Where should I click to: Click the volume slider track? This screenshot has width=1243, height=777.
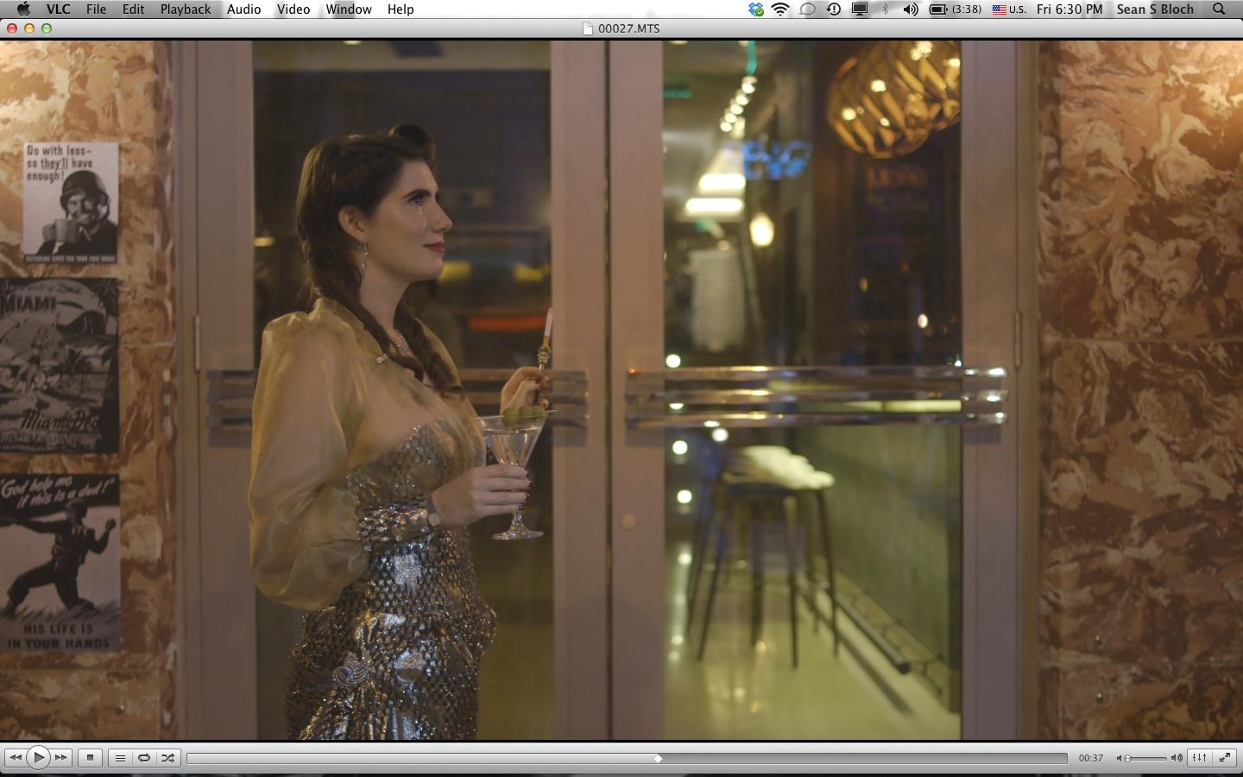[1148, 758]
